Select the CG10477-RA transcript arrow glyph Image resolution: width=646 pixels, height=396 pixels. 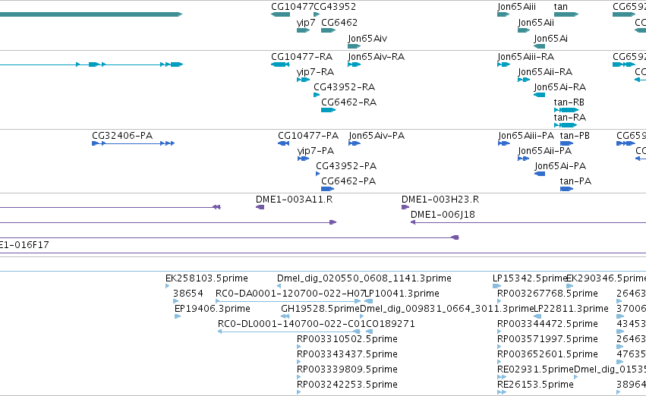[281, 64]
